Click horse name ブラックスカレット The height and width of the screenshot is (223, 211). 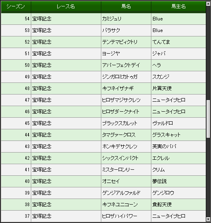pos(120,123)
